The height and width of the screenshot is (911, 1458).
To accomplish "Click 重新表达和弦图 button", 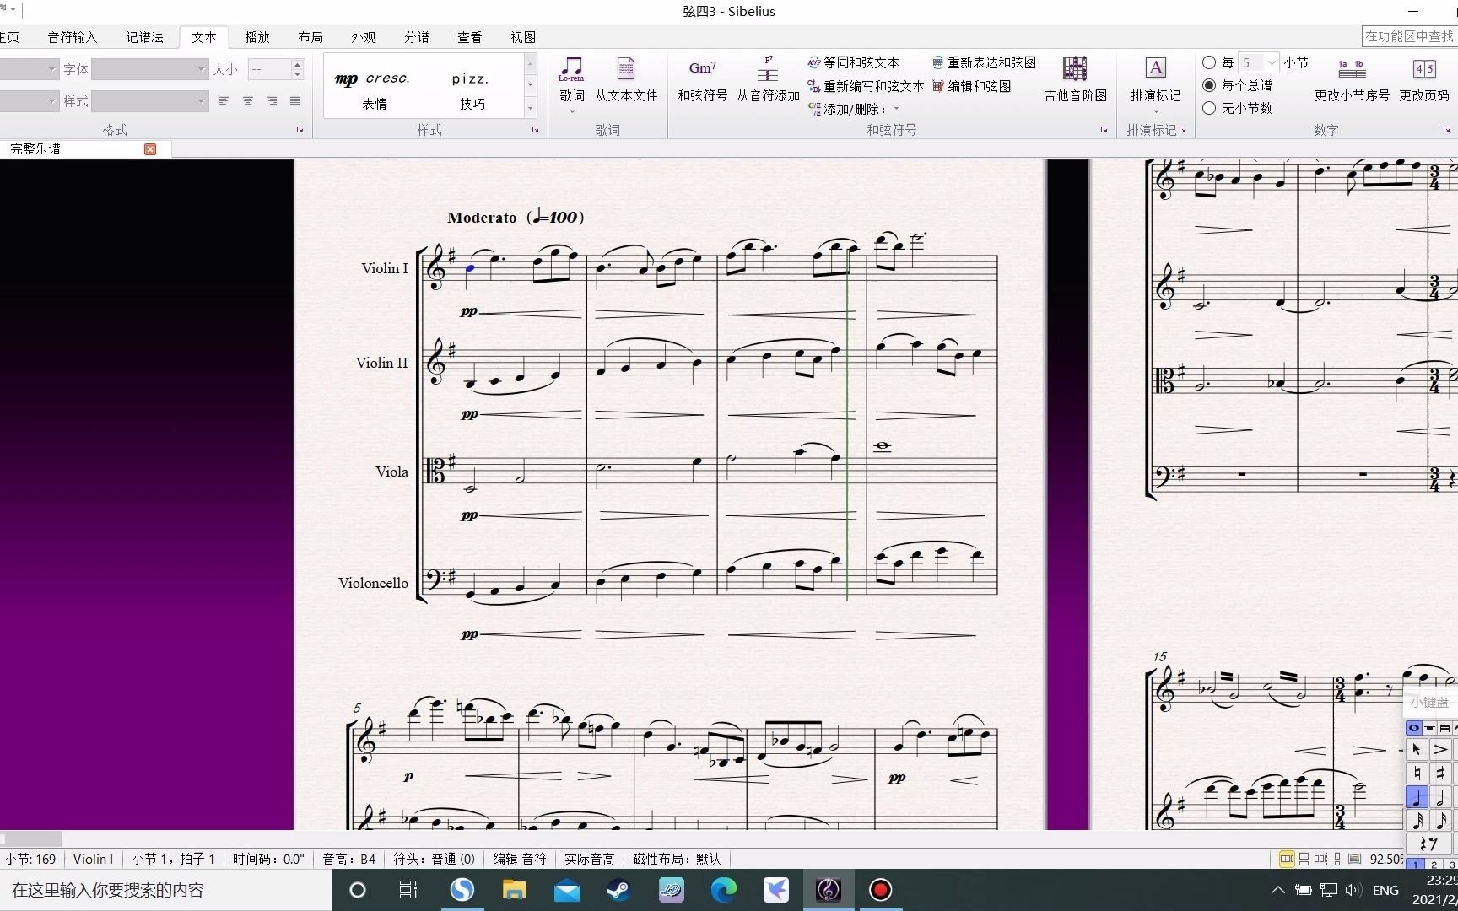I will (984, 62).
